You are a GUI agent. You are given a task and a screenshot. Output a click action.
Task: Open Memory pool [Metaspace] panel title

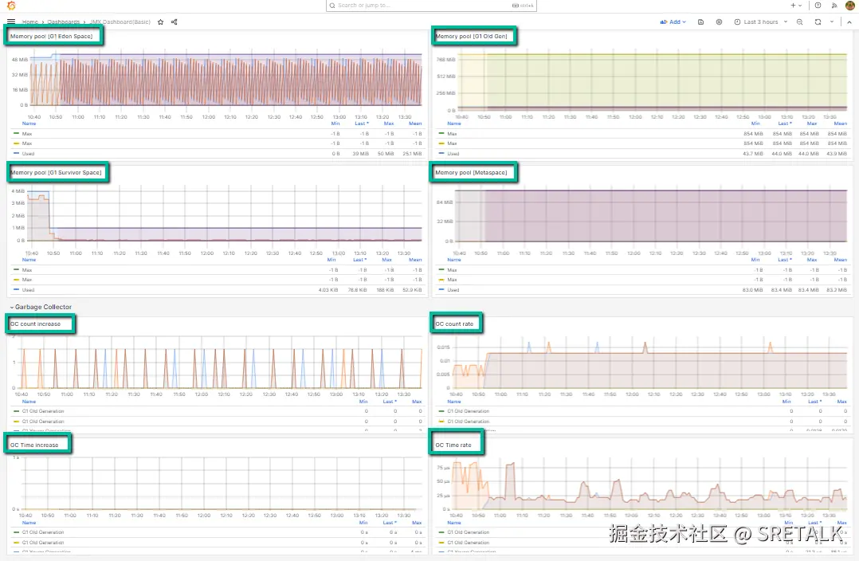coord(471,173)
